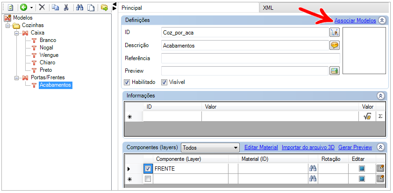393x193 pixels.
Task: Select the Acabamentos tree item
Action: pos(56,85)
